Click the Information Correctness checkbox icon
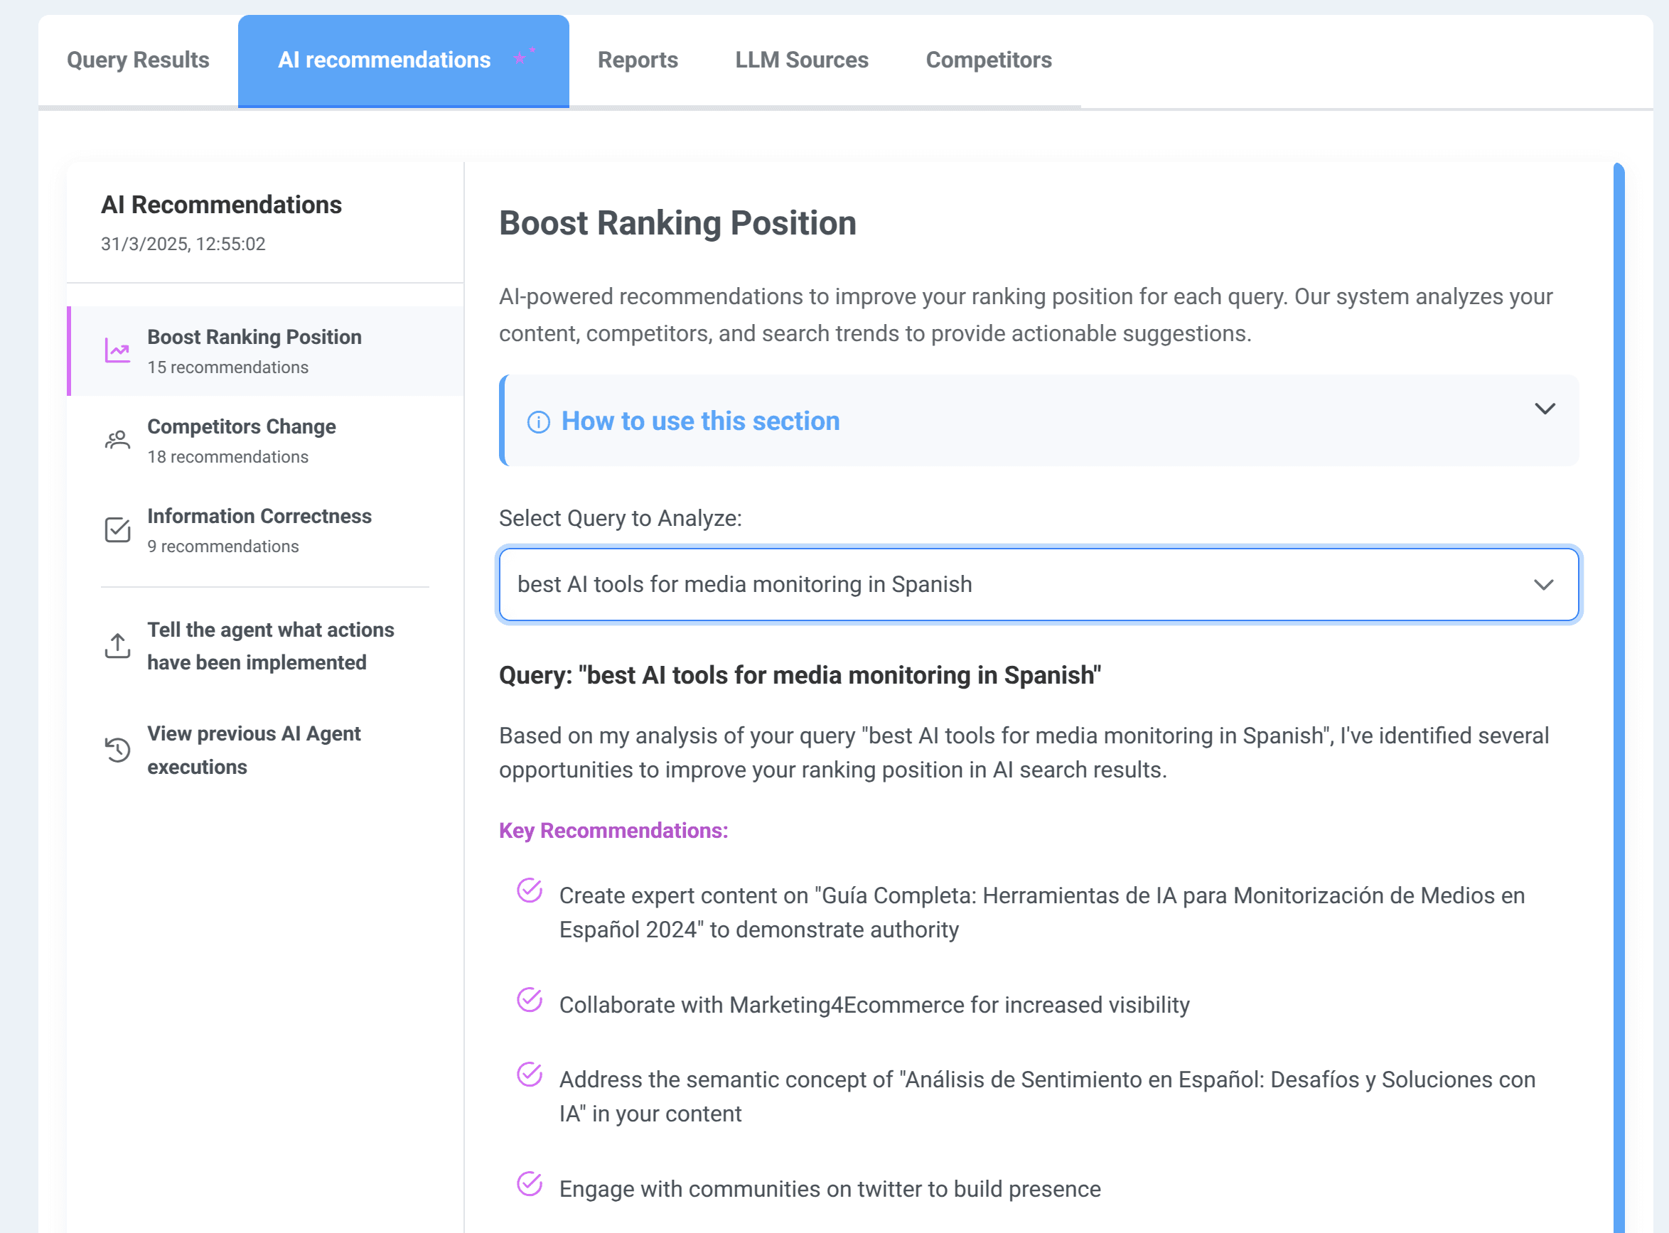The width and height of the screenshot is (1669, 1233). coord(117,530)
